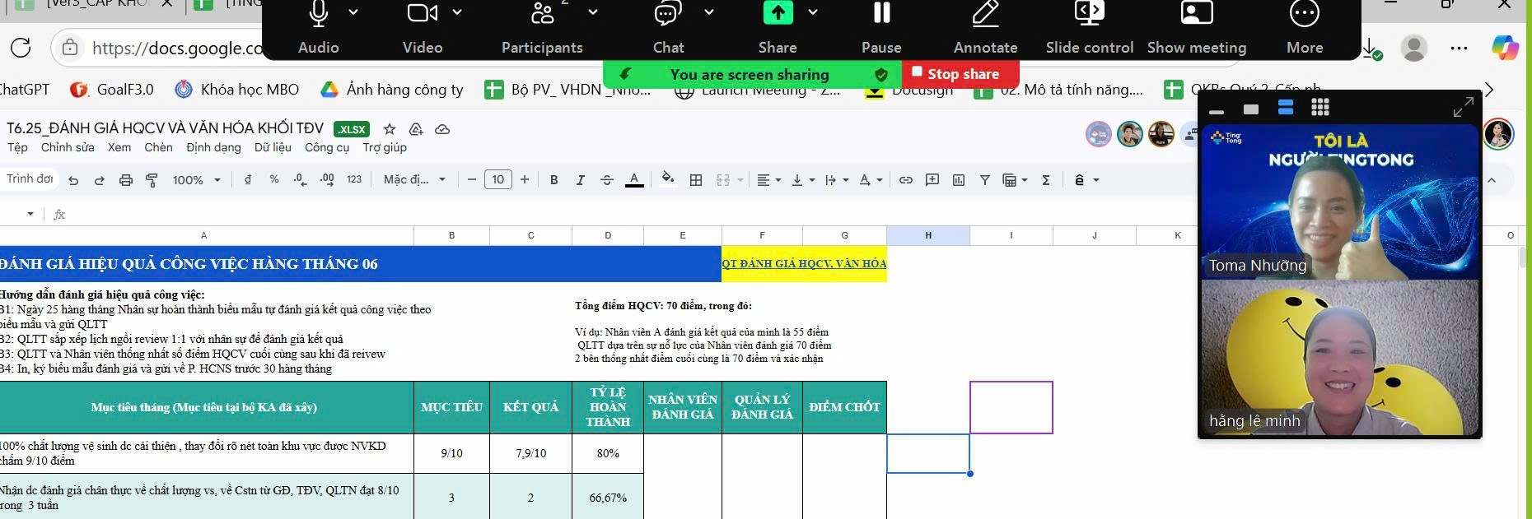
Task: Star the spreadsheet document
Action: 390,129
